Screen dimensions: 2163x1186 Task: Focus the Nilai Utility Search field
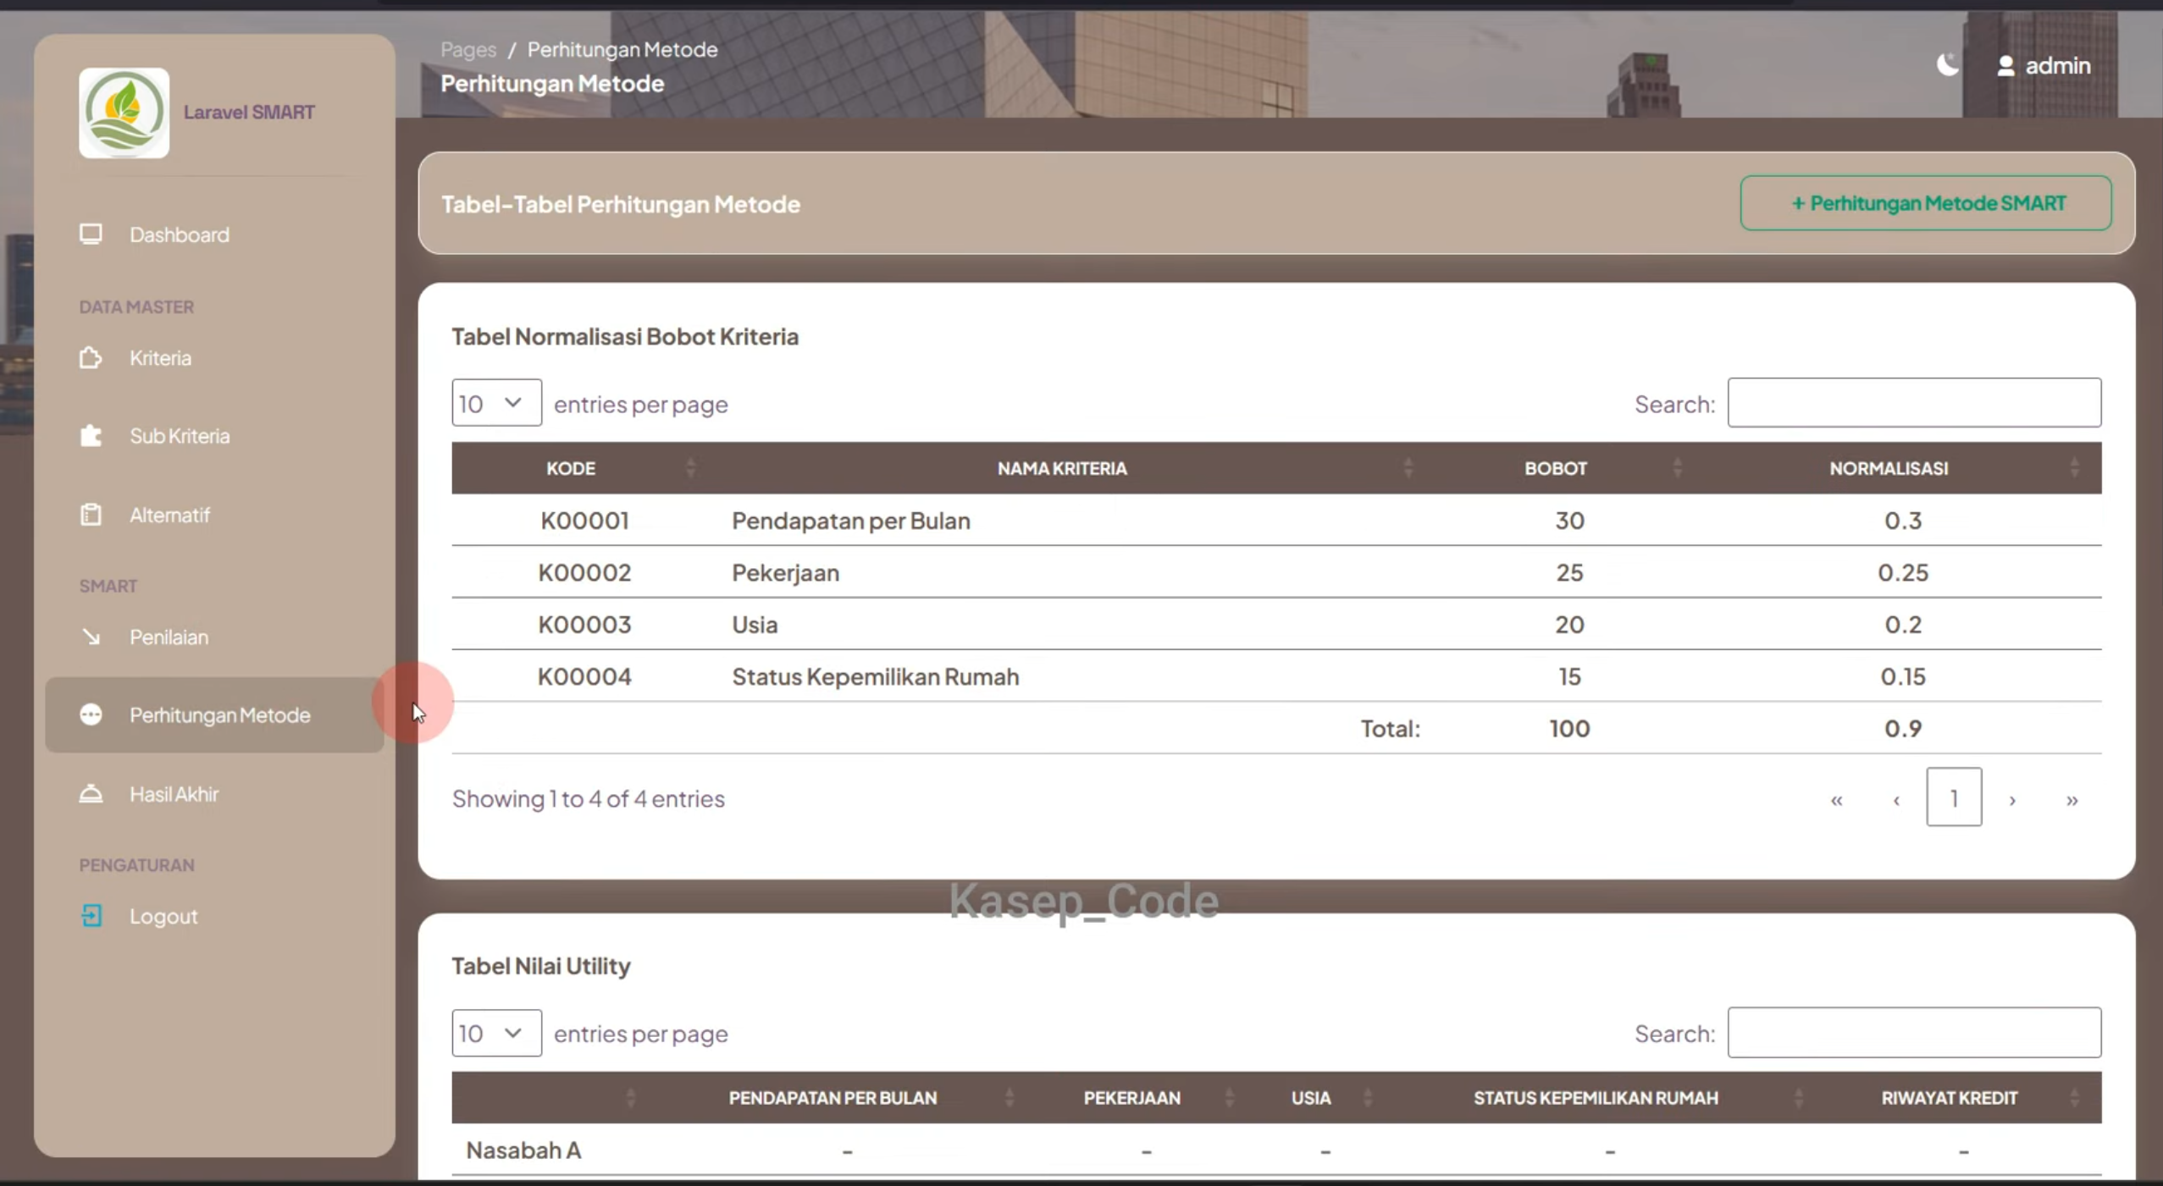pos(1914,1033)
